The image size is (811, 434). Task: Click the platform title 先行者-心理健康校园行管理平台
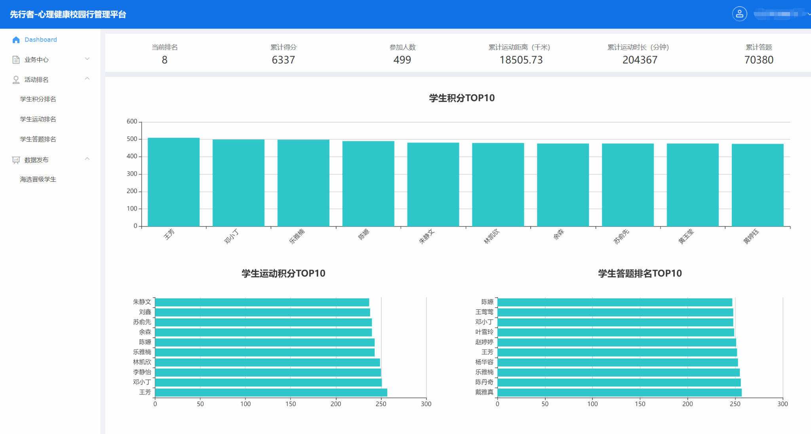coord(68,14)
